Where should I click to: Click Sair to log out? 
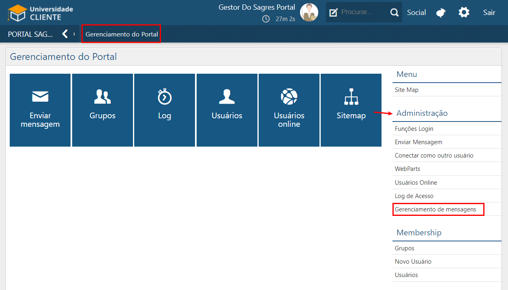pyautogui.click(x=489, y=13)
